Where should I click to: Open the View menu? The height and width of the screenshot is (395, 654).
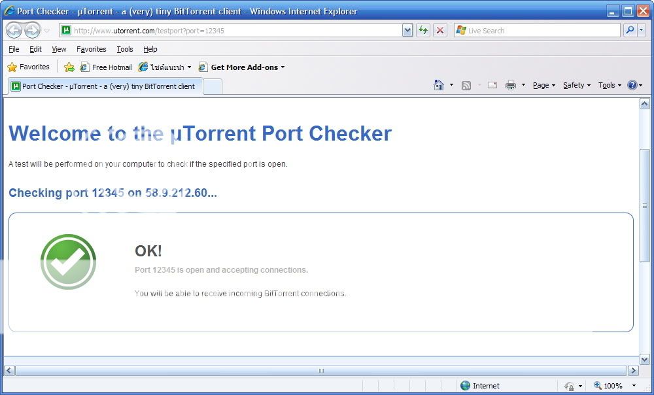point(59,49)
